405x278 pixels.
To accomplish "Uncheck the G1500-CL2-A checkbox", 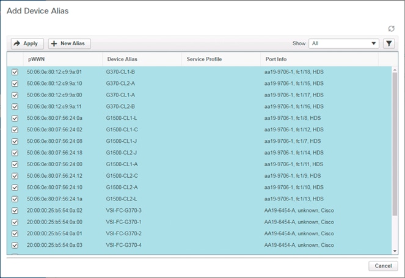I will (15, 188).
